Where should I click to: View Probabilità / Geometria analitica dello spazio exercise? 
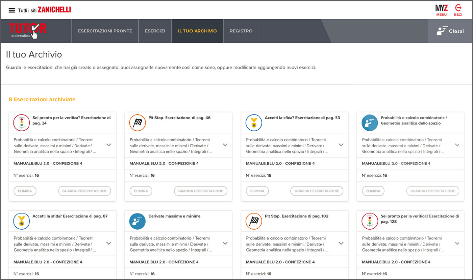tap(433, 191)
